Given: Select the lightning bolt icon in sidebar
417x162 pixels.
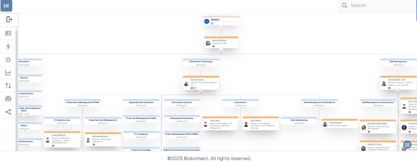Looking at the screenshot, I should click(x=8, y=47).
